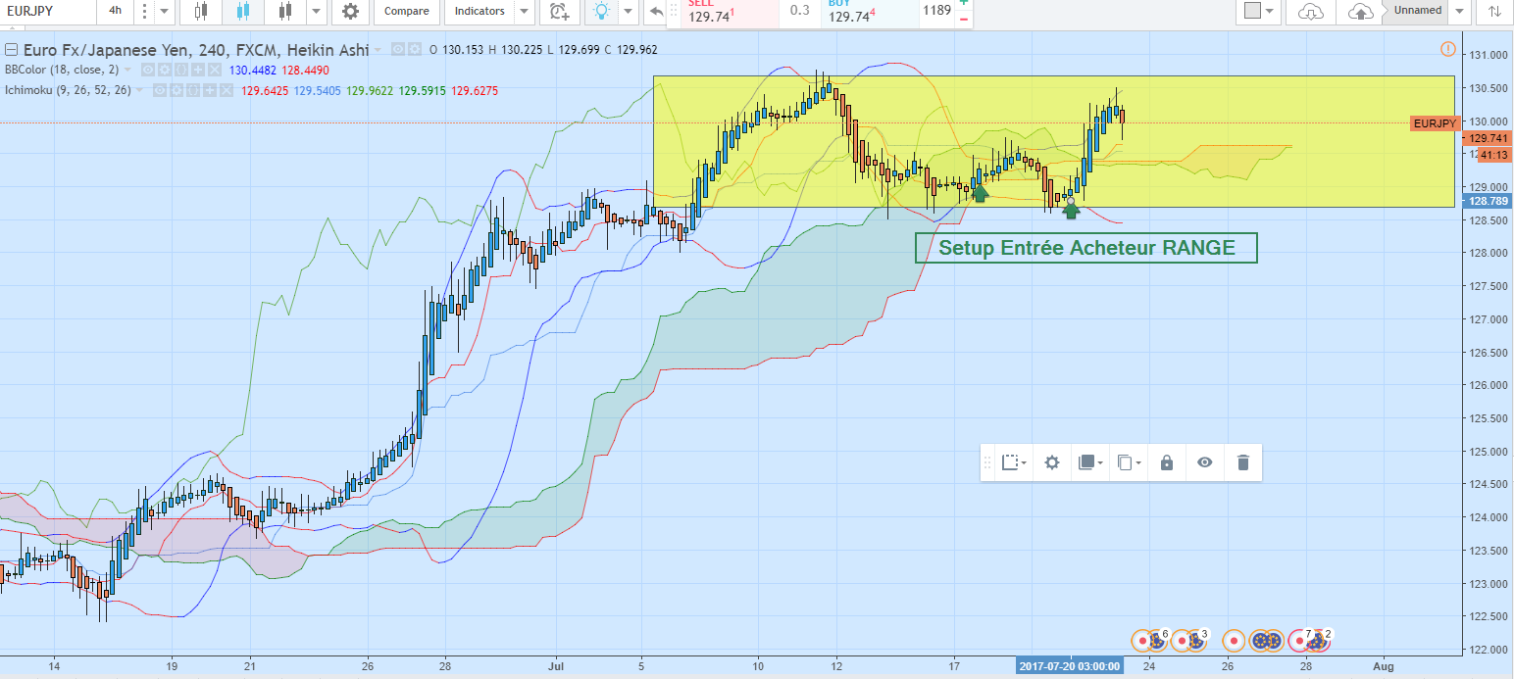Toggle visibility of the main Heikin Ashi series

tap(398, 49)
